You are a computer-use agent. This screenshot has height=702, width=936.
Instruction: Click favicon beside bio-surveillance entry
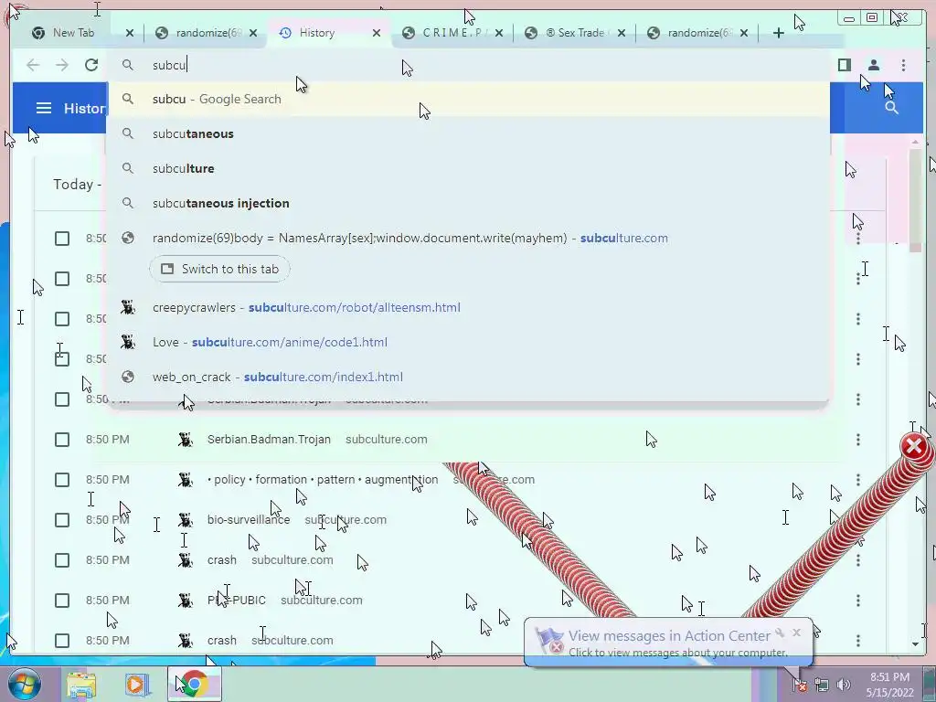coord(186,520)
